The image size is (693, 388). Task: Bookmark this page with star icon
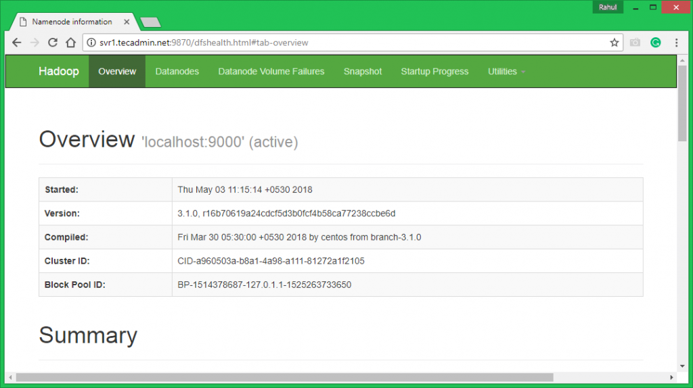click(614, 43)
